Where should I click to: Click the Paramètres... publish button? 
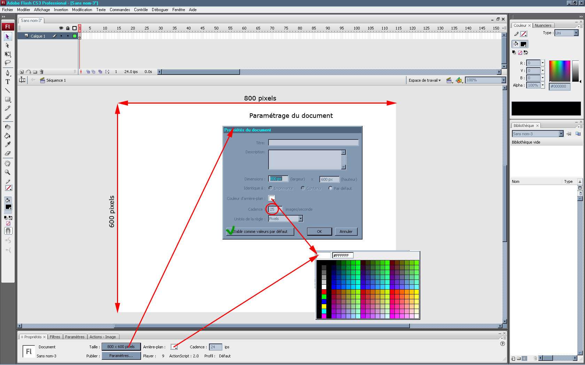tap(121, 356)
